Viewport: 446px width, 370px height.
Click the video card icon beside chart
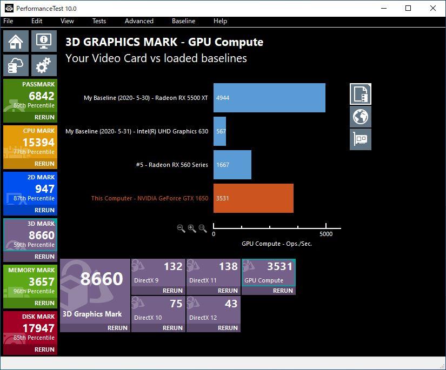(x=361, y=139)
